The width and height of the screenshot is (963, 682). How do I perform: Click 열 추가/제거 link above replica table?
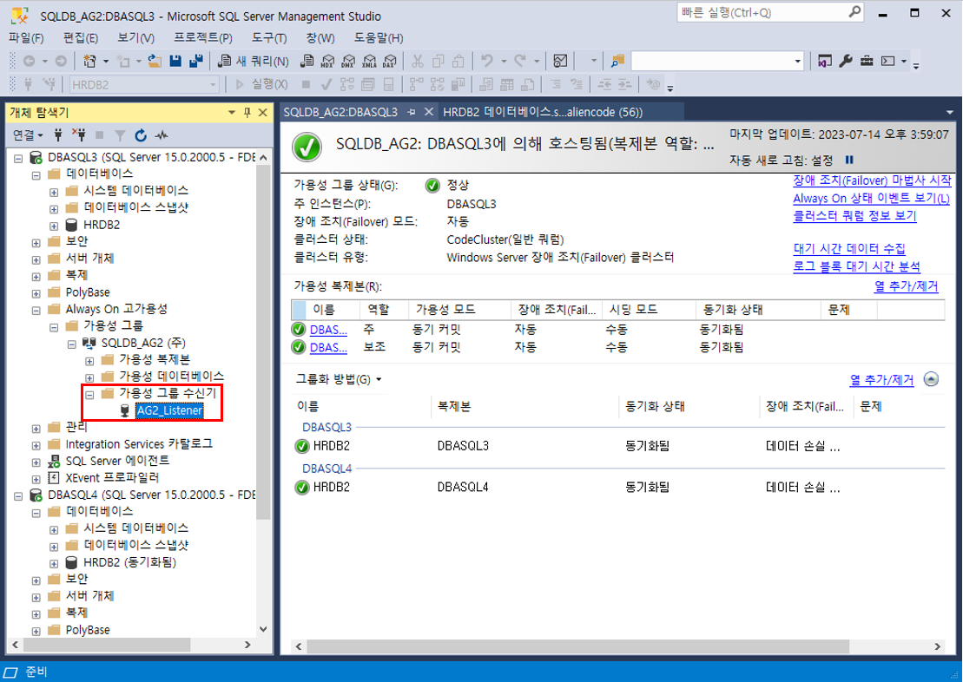click(x=907, y=286)
